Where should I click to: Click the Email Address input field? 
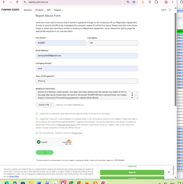pyautogui.click(x=87, y=56)
